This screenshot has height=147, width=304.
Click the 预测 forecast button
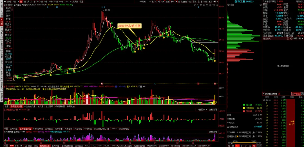[205, 1]
